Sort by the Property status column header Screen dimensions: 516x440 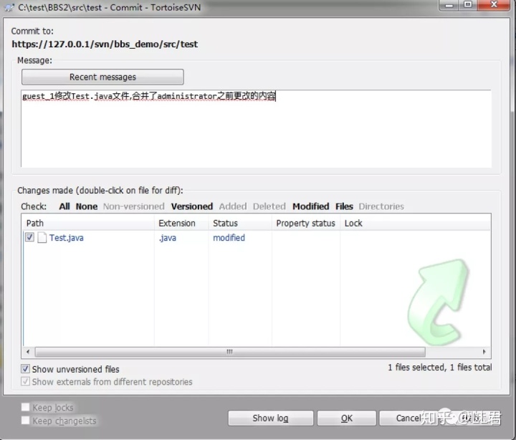[x=306, y=223]
